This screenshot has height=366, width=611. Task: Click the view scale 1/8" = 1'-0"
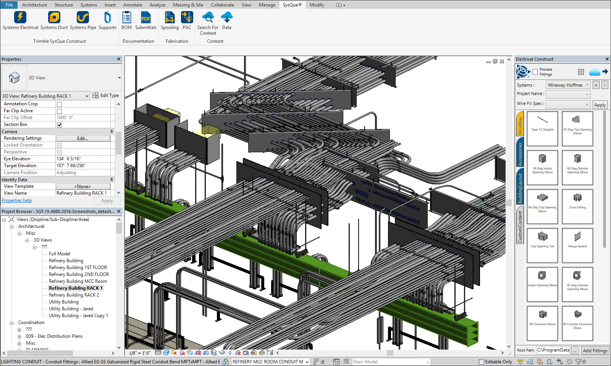click(139, 353)
